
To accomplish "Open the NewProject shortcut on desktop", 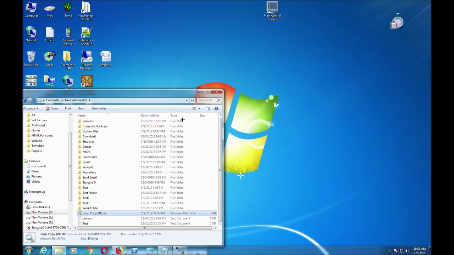I will coord(87,11).
